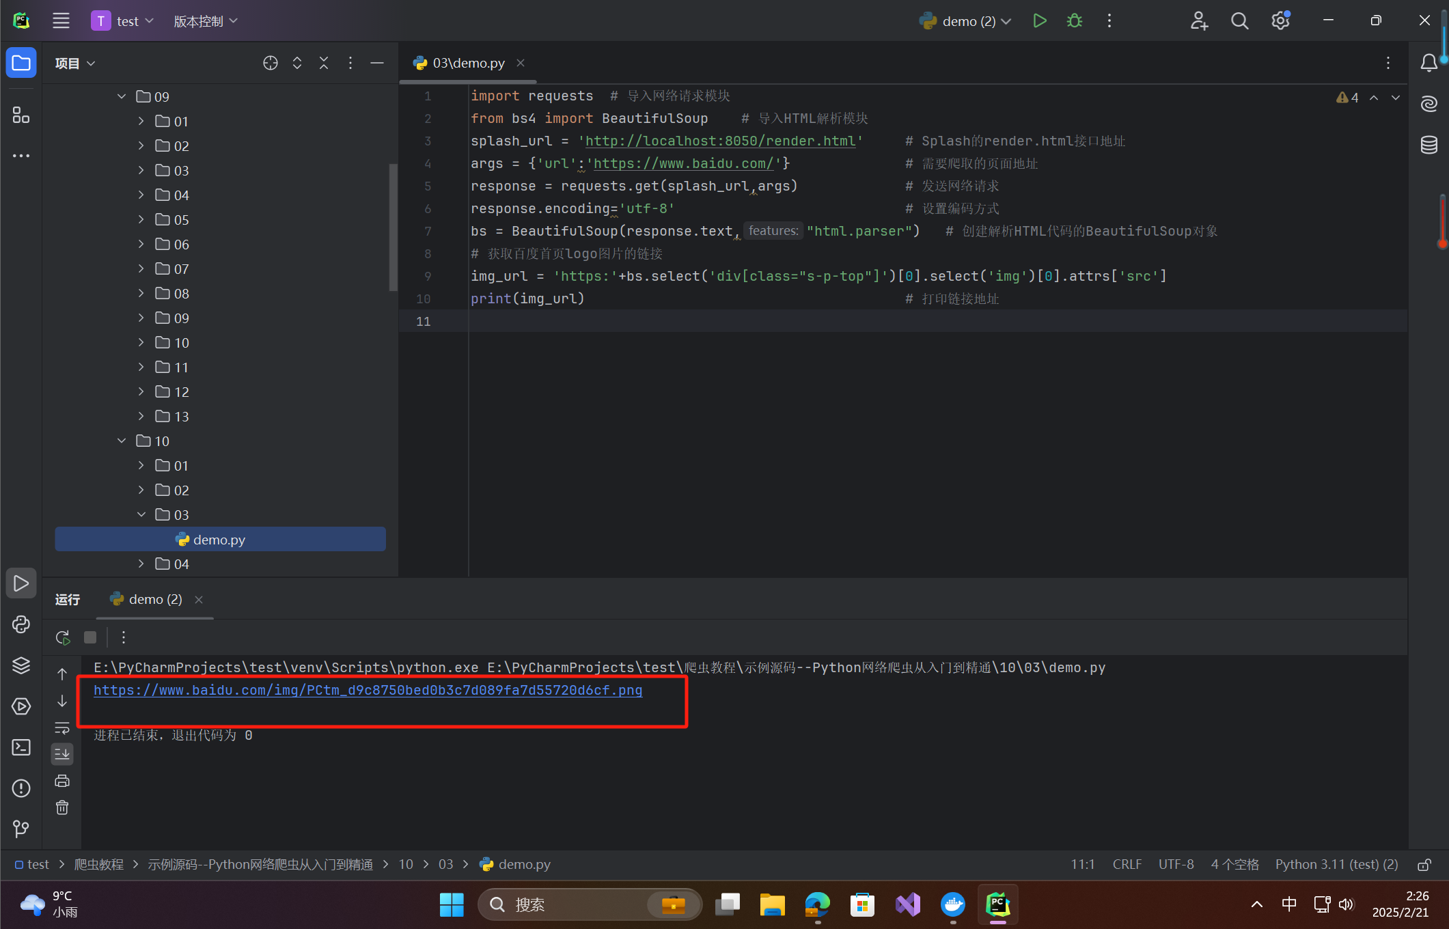The image size is (1449, 929).
Task: Rerun demo (2) in Run panel
Action: (x=62, y=637)
